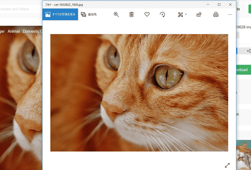Focus the vectors and videos search field
251x170 pixels.
coord(20,9)
